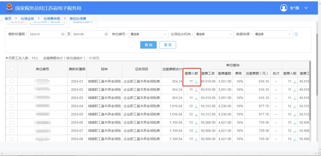321x156 pixels.
Task: Toggle the select-all checkbox in table header
Action: click(11, 69)
